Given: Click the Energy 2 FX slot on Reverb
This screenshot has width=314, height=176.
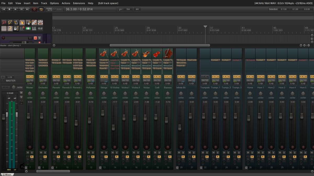Looking at the screenshot, I should [x=56, y=60].
